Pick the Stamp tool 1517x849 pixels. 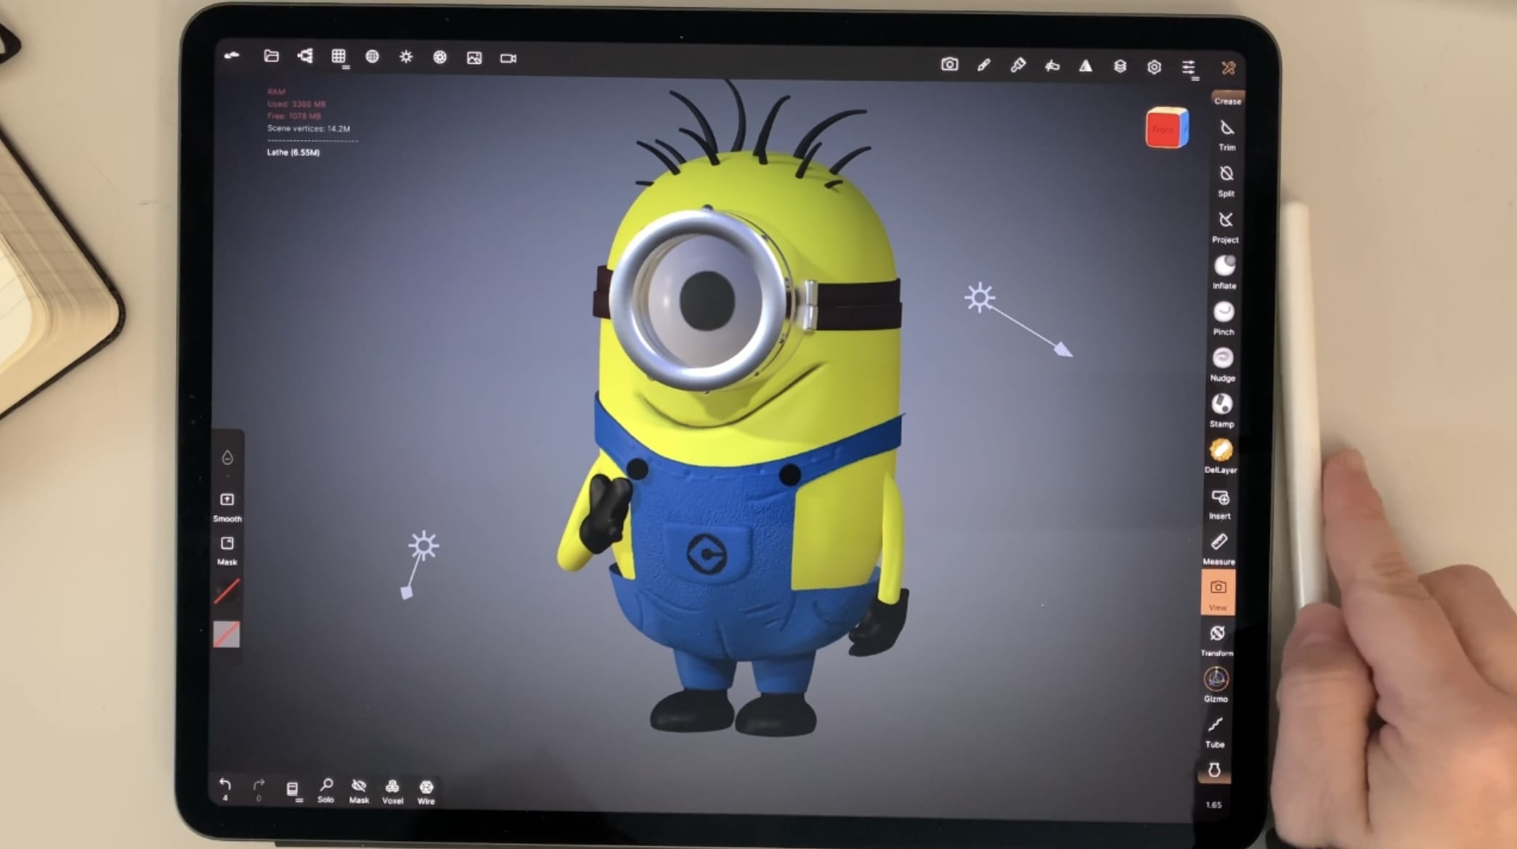click(x=1221, y=404)
